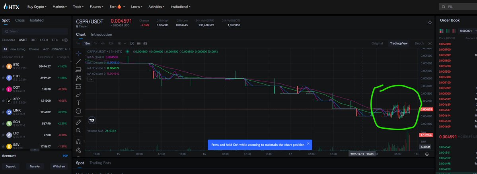
Task: Favorite the XRP row star
Action: click(x=3, y=101)
